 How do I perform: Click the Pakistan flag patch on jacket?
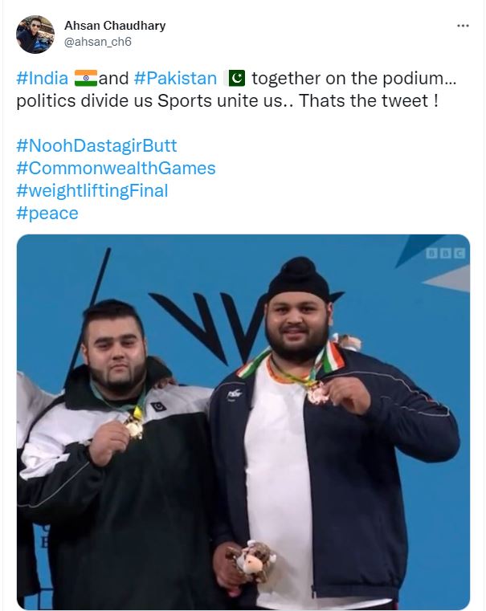coord(158,407)
